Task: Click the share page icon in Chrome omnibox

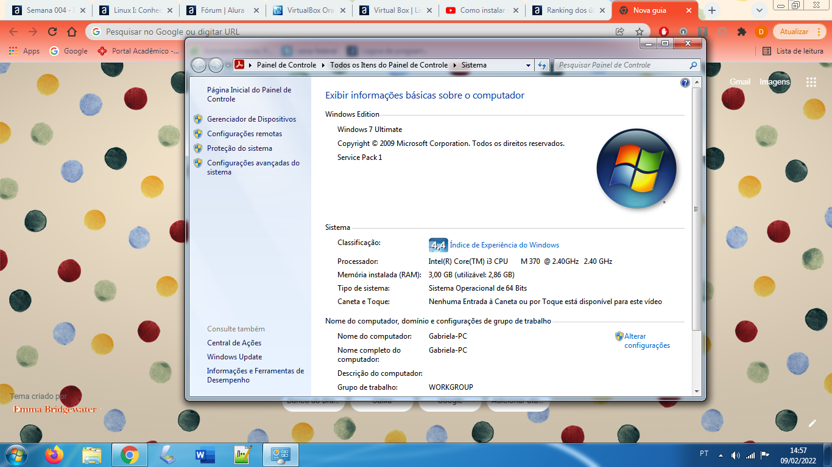Action: pyautogui.click(x=620, y=32)
